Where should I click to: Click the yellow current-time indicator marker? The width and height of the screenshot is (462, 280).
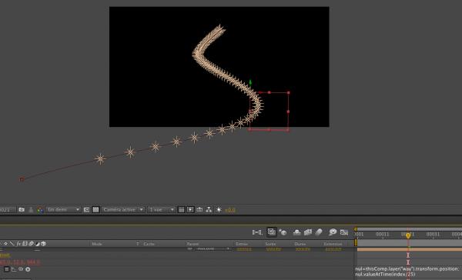pyautogui.click(x=408, y=235)
